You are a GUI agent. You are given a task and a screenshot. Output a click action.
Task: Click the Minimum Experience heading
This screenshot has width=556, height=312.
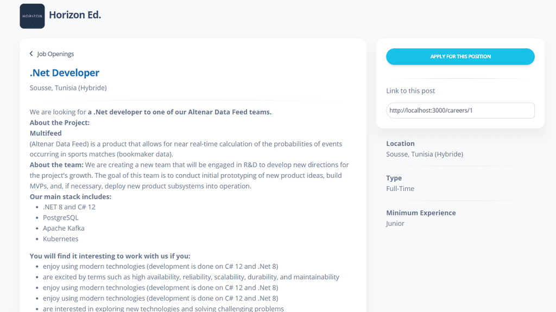click(x=421, y=213)
